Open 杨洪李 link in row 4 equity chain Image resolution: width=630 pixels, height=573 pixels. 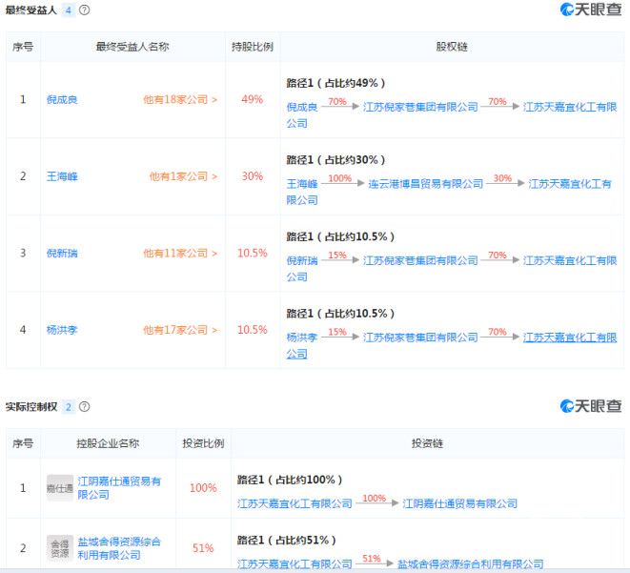pos(302,338)
